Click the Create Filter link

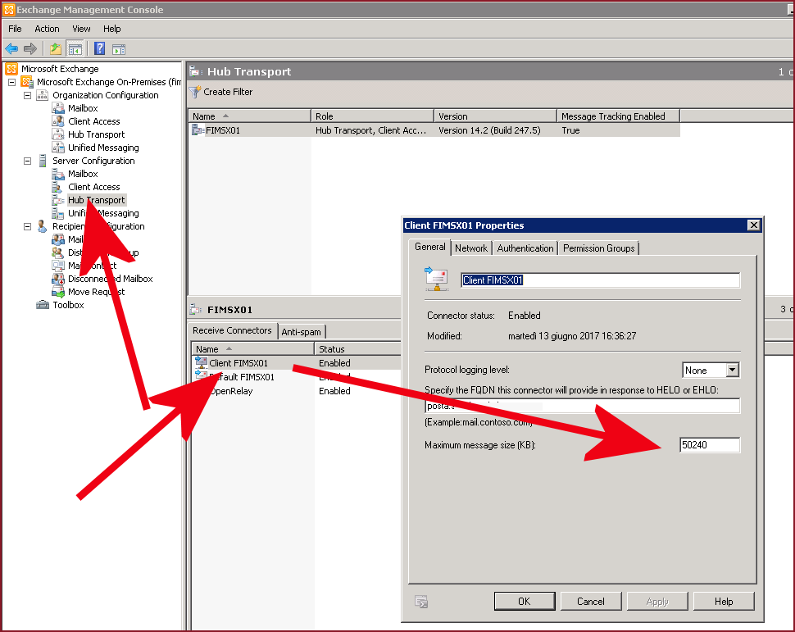coord(228,92)
